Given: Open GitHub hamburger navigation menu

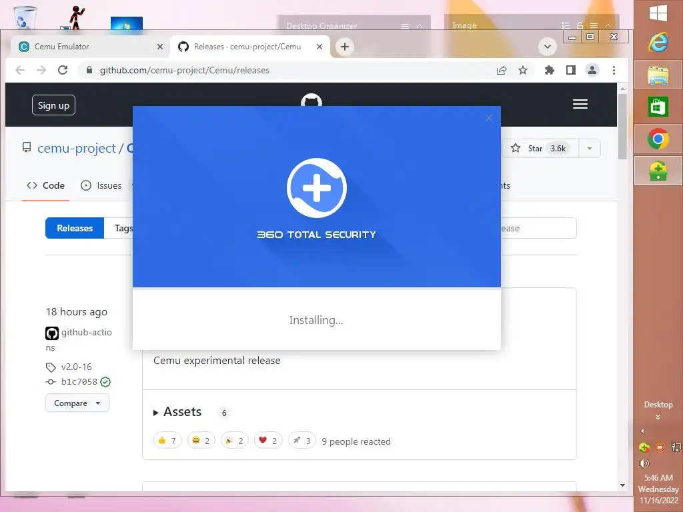Looking at the screenshot, I should [x=580, y=104].
